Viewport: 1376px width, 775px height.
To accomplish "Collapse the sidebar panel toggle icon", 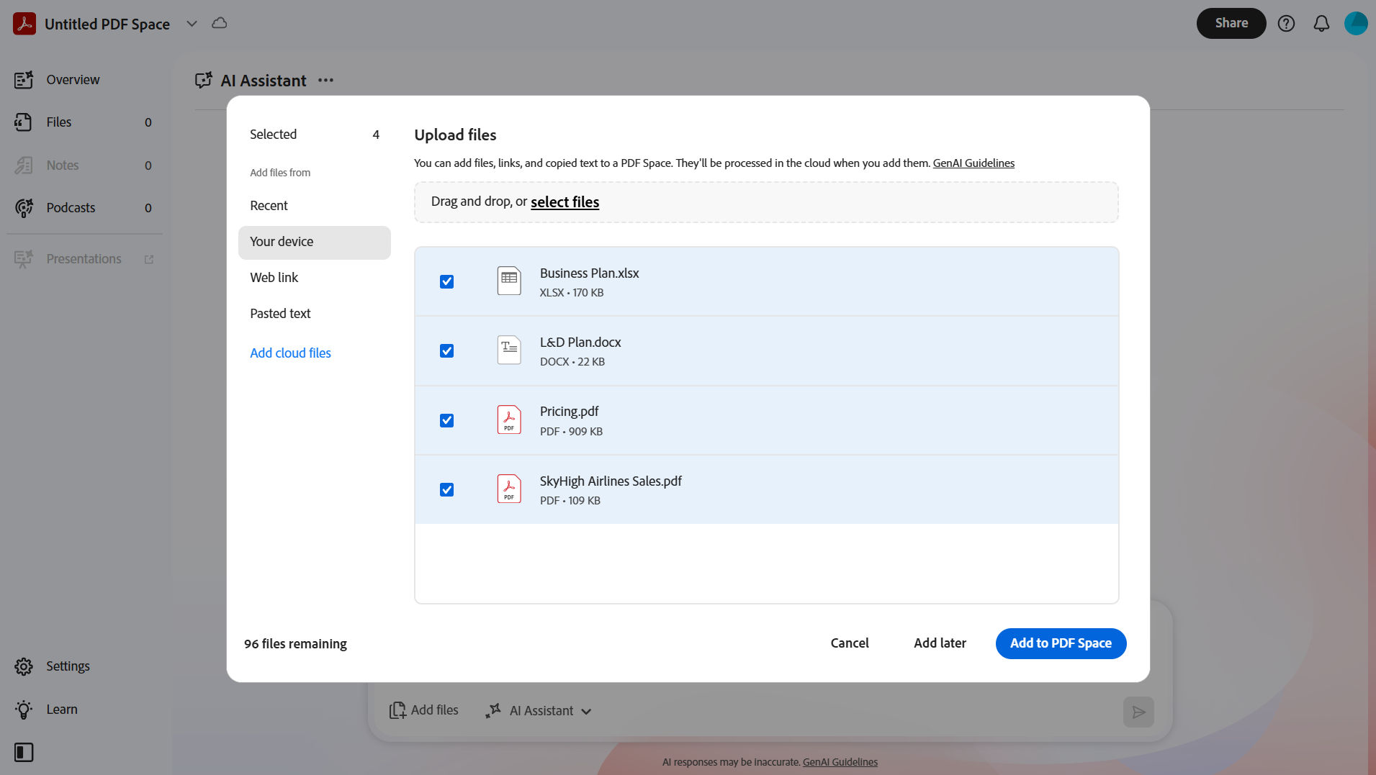I will 24,753.
